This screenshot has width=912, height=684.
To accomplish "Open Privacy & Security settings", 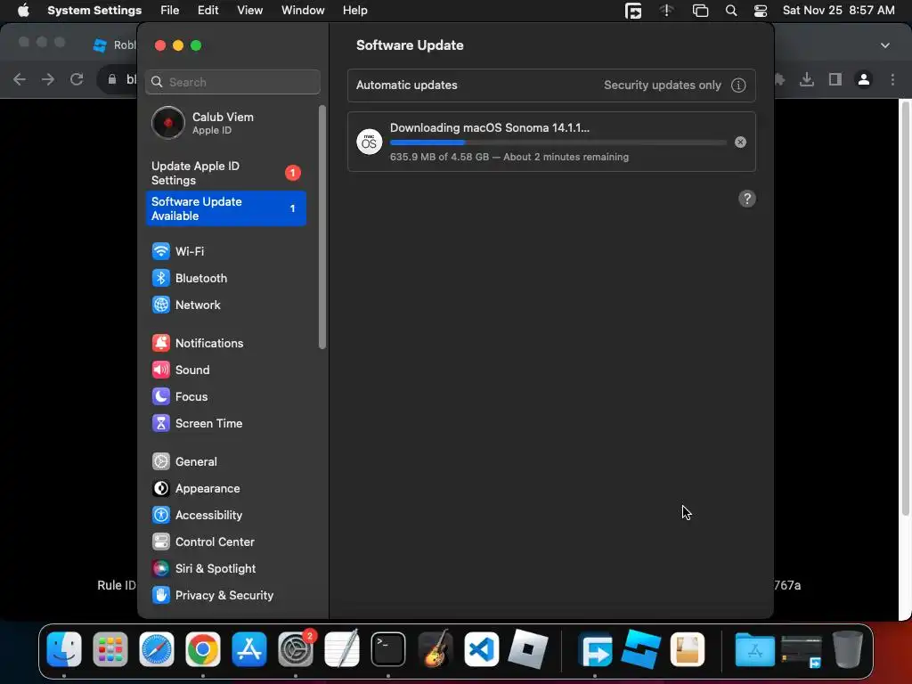I will point(225,596).
